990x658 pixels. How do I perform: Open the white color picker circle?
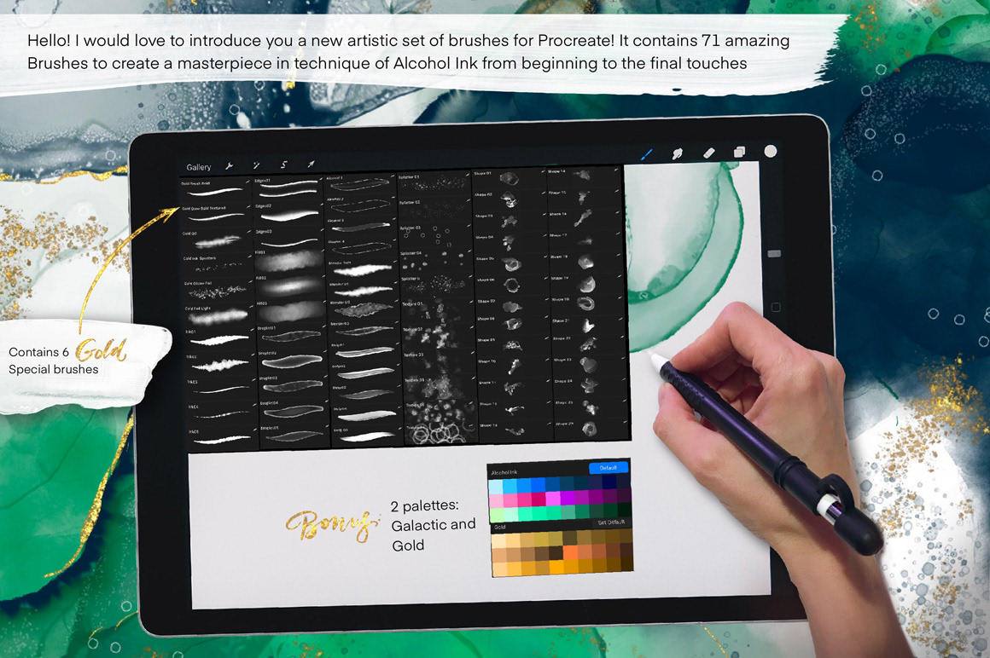(771, 151)
